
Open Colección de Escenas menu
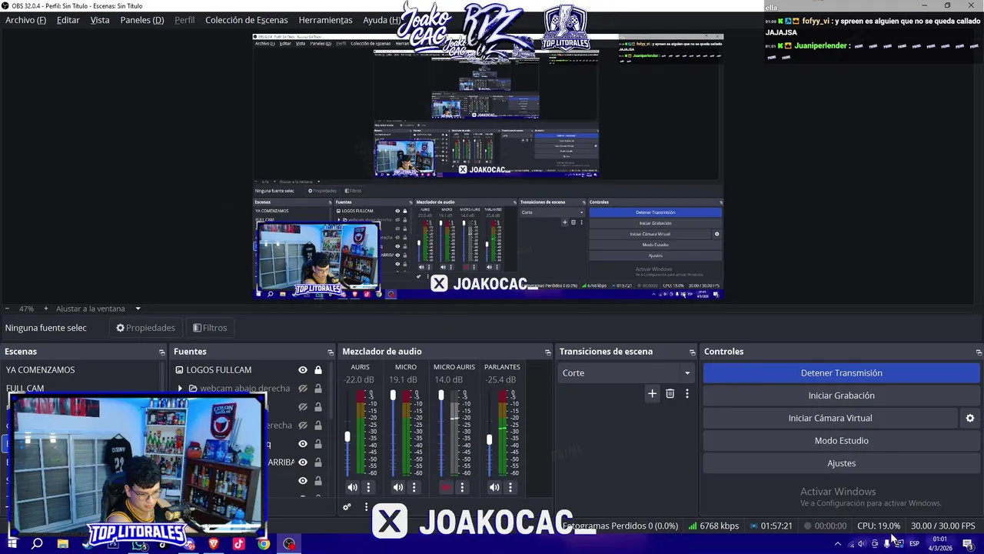(x=247, y=20)
